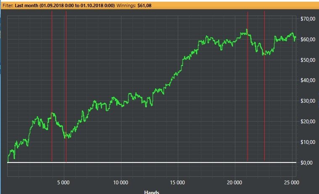The height and width of the screenshot is (194, 319).
Task: Click the 15 000 hands axis label
Action: coord(177,182)
